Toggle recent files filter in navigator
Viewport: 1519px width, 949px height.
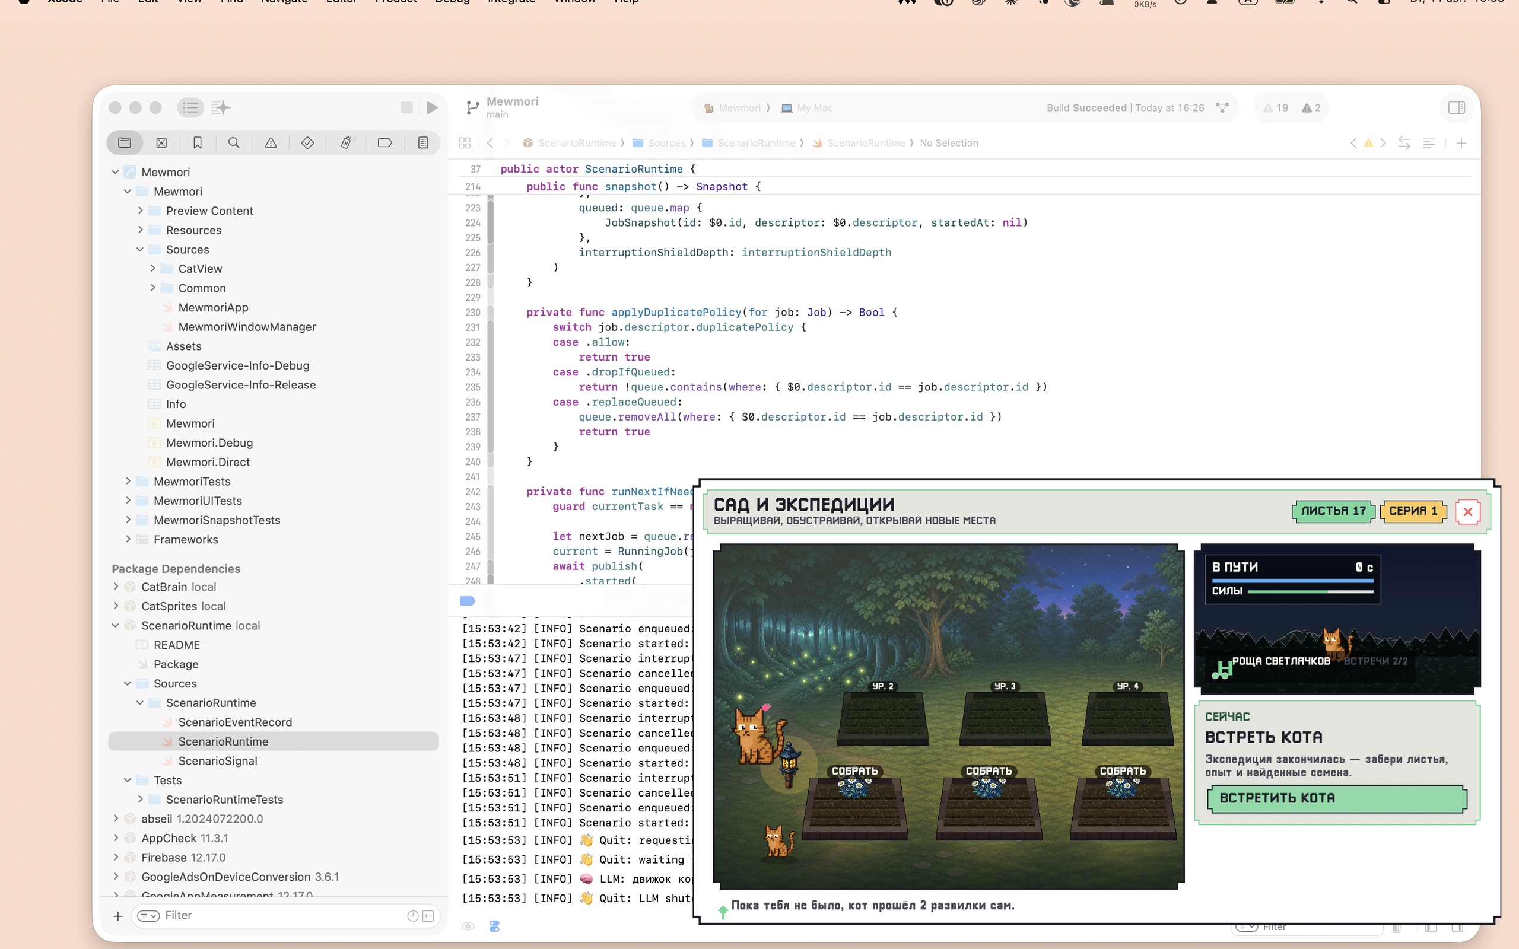(412, 916)
